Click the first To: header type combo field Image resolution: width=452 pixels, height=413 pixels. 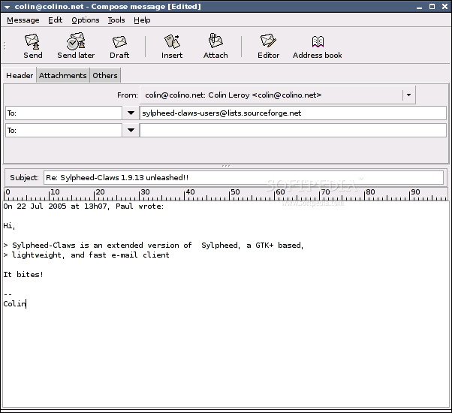point(64,113)
